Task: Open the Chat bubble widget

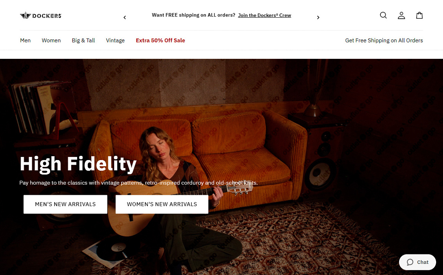Action: click(417, 262)
